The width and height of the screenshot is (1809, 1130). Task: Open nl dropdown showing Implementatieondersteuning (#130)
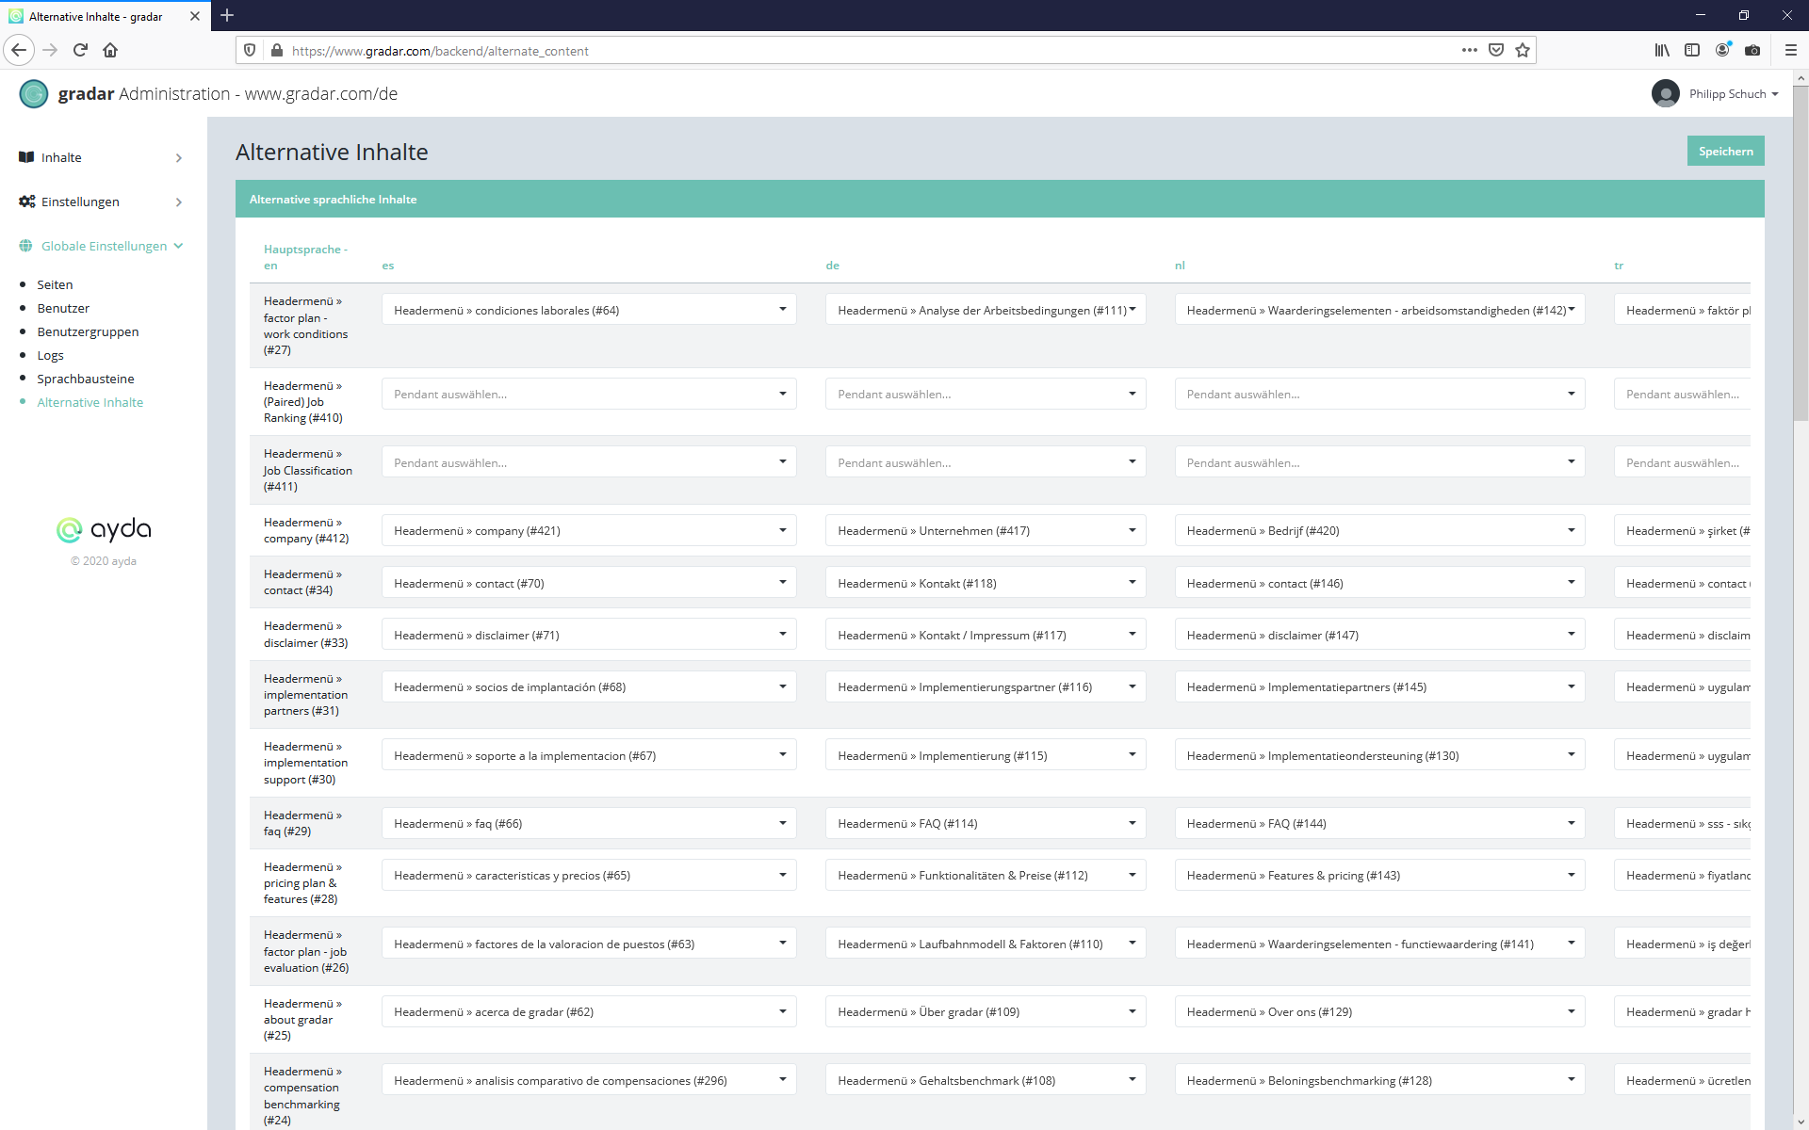[x=1379, y=755]
